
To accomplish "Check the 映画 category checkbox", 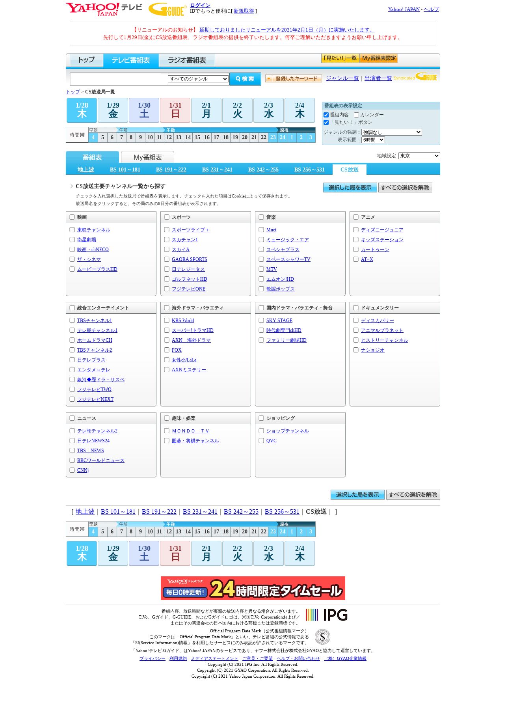I will click(x=72, y=217).
